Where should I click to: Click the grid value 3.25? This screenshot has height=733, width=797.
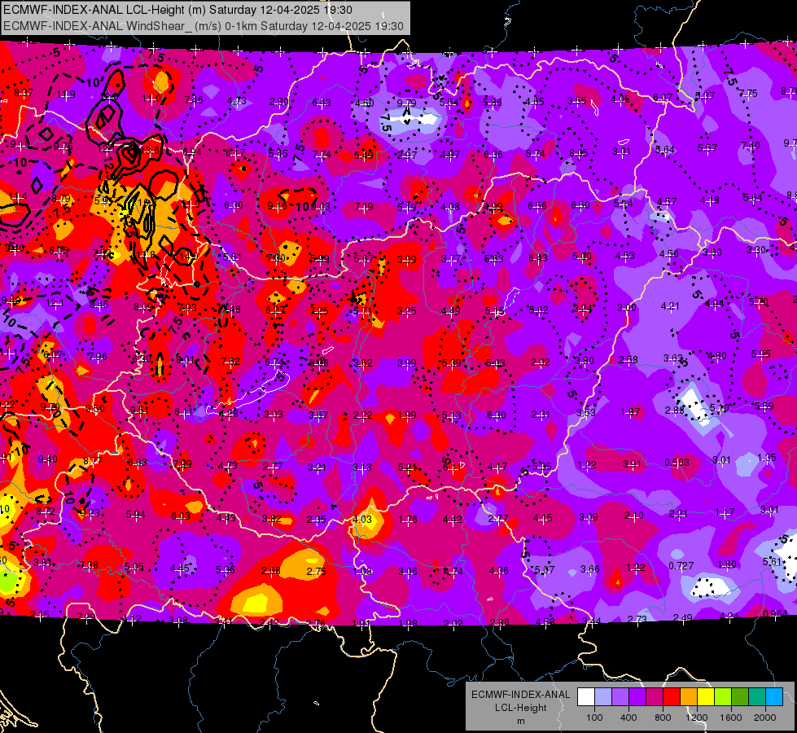click(x=407, y=310)
